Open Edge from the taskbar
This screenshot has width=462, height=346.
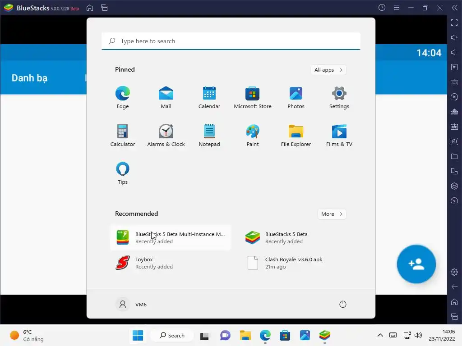point(265,335)
